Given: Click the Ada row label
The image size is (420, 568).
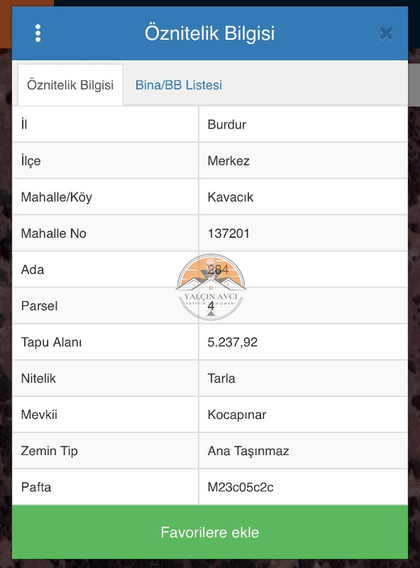Looking at the screenshot, I should pyautogui.click(x=33, y=270).
